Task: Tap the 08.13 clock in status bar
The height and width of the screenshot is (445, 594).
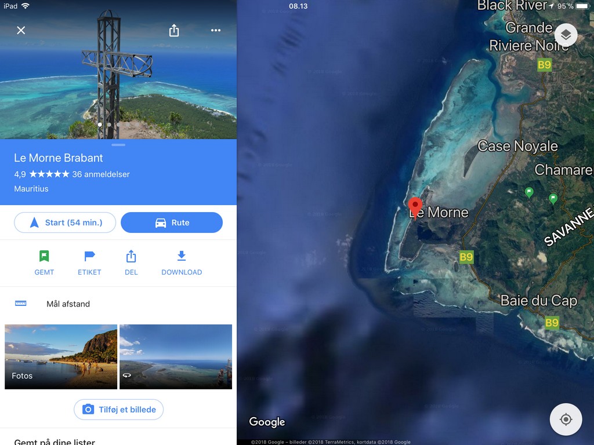Action: point(298,6)
